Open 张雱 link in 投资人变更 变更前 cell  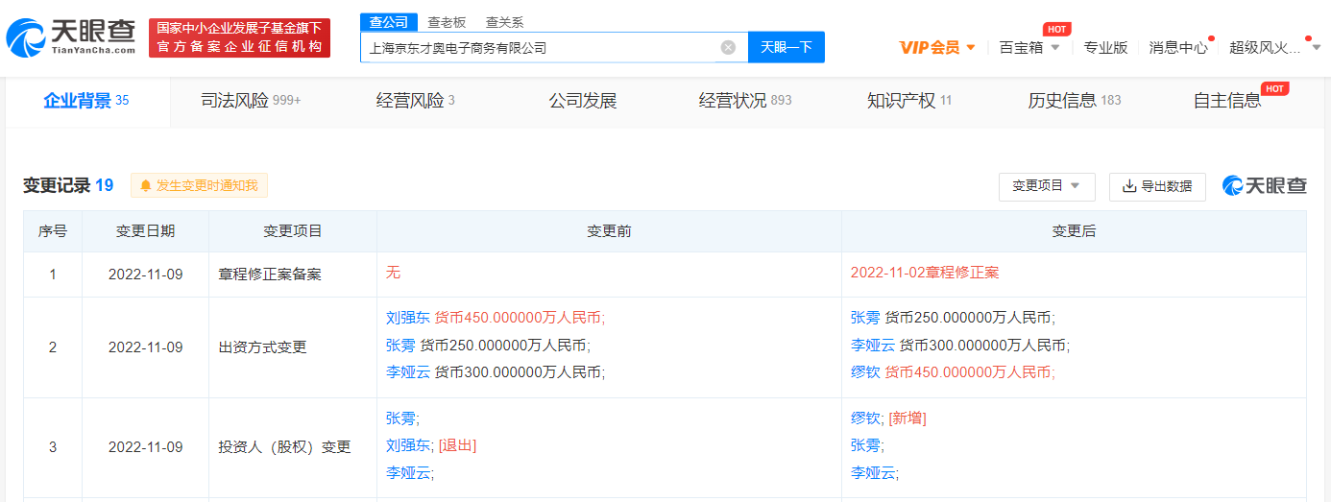point(400,418)
